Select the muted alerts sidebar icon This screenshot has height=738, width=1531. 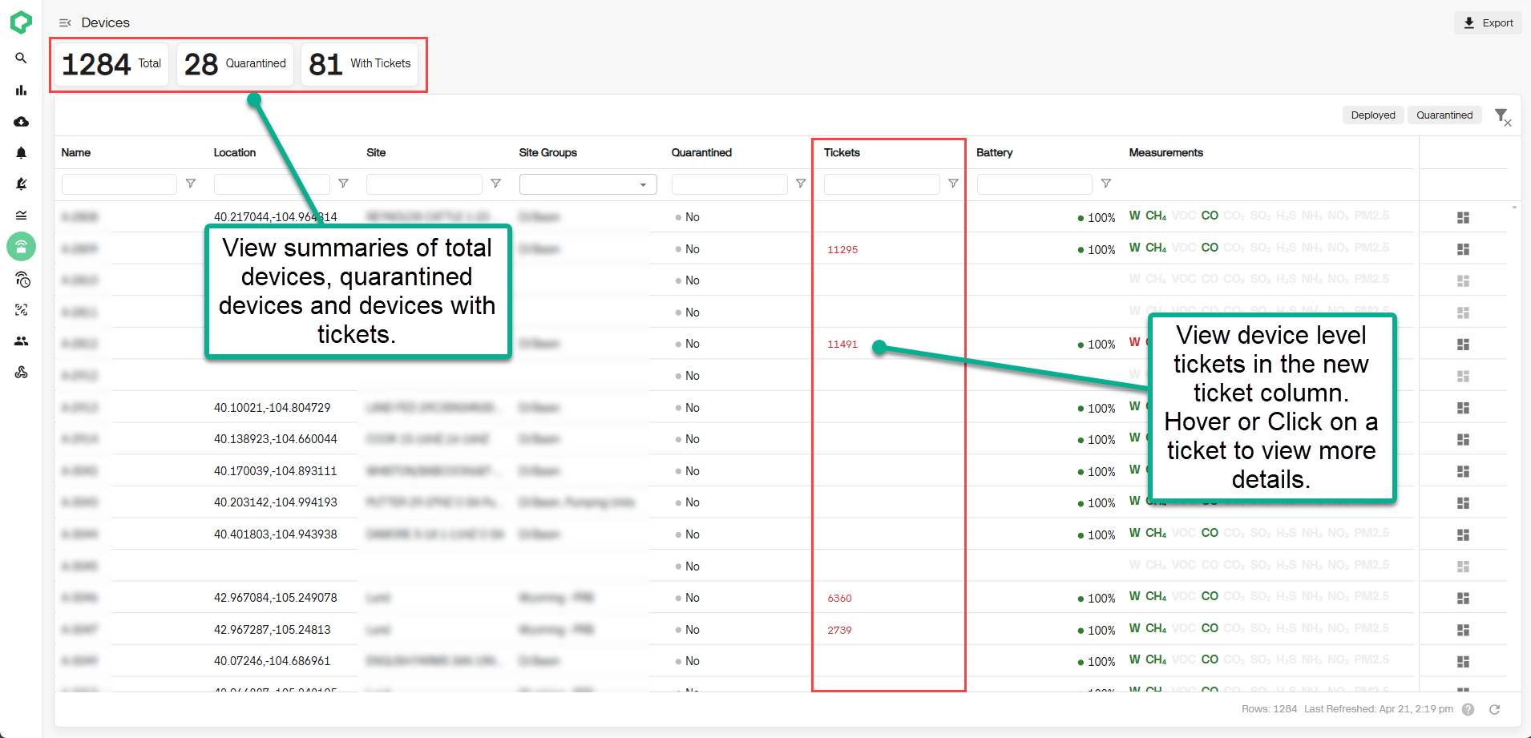22,183
